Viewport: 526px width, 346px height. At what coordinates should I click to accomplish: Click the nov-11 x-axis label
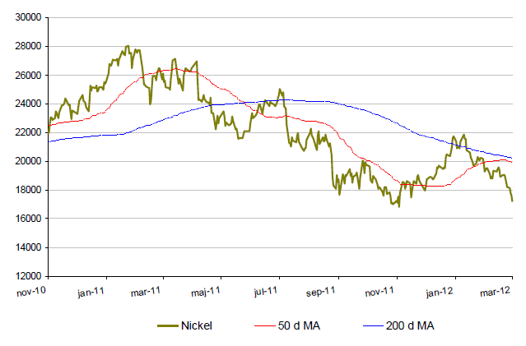point(381,290)
